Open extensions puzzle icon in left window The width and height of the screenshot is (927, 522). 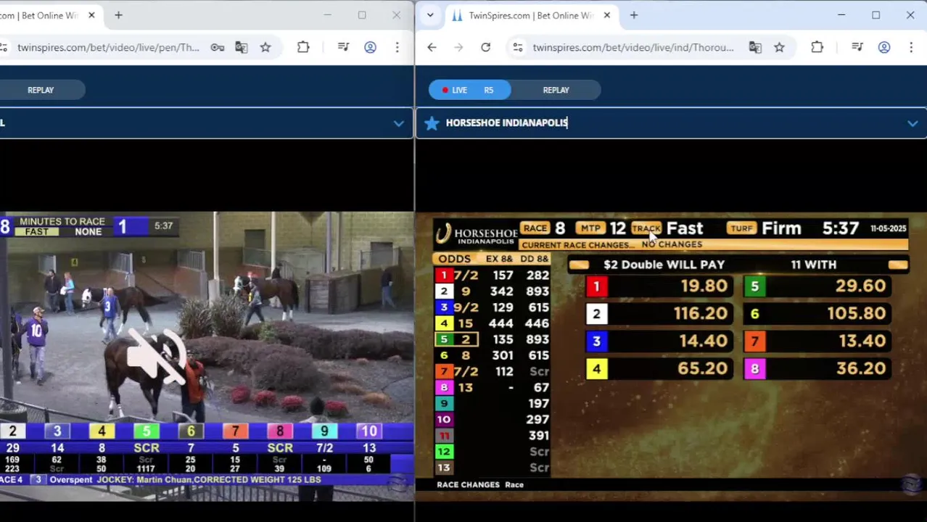click(x=303, y=47)
